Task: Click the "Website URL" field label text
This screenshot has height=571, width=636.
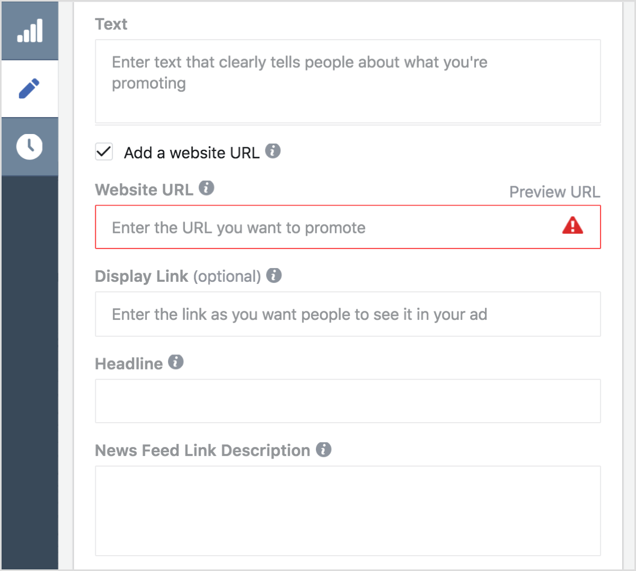Action: click(144, 190)
